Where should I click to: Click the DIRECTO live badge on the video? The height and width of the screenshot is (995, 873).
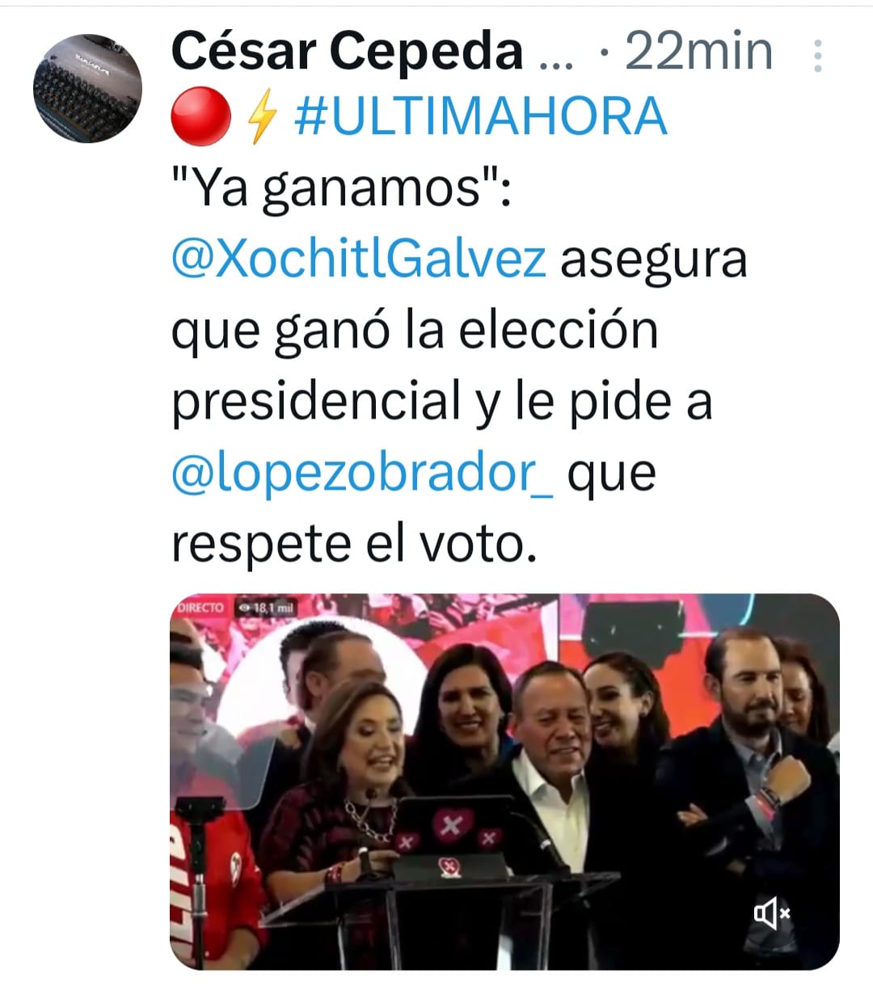(x=200, y=608)
